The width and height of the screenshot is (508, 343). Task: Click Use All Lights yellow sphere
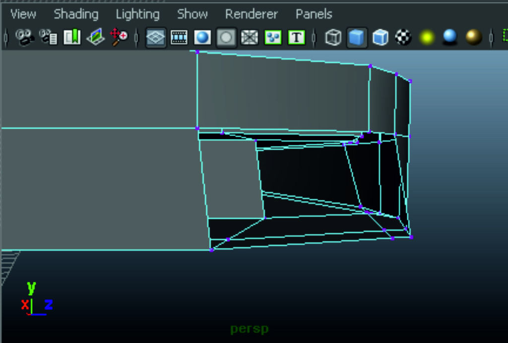point(427,38)
